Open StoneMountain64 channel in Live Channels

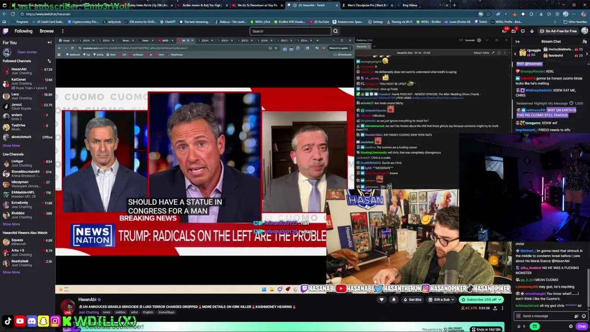(28, 173)
